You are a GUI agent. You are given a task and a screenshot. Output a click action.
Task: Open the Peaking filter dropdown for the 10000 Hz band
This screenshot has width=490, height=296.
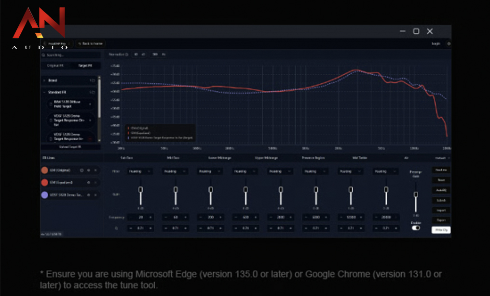pyautogui.click(x=351, y=172)
